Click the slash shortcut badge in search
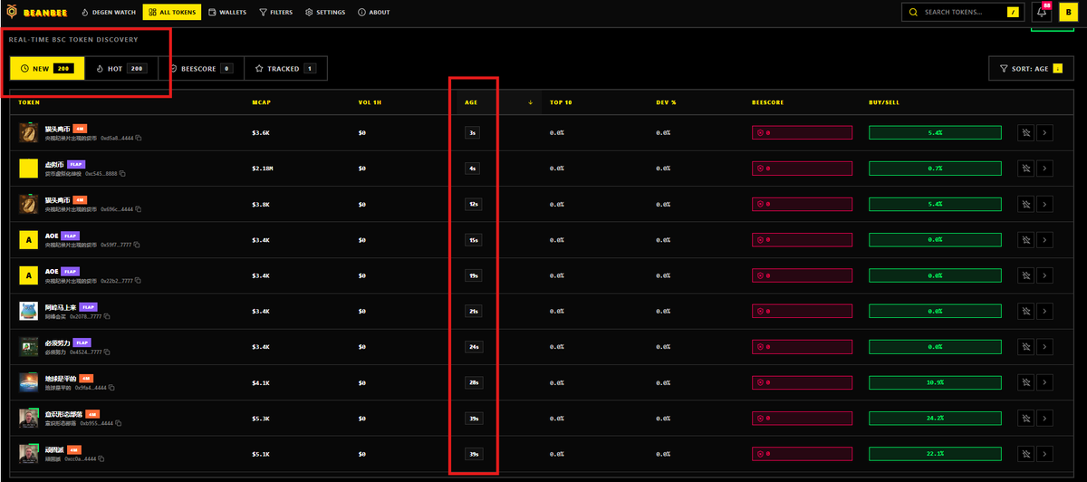Image resolution: width=1087 pixels, height=482 pixels. click(x=1013, y=13)
